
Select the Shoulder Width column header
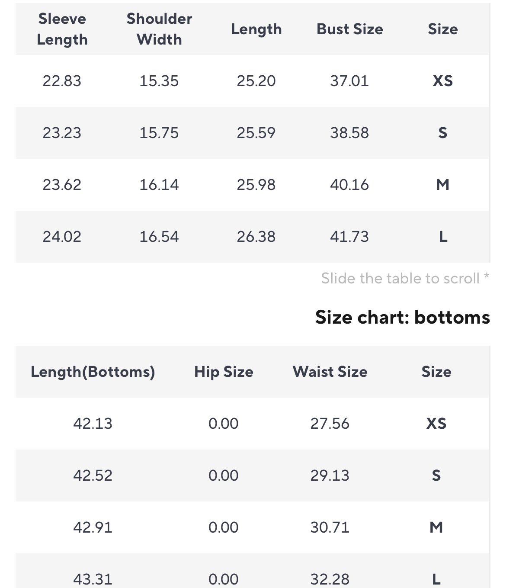coord(159,29)
